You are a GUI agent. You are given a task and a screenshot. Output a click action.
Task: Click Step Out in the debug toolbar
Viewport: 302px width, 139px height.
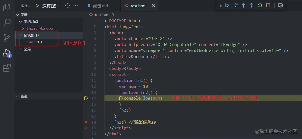[x=252, y=5]
